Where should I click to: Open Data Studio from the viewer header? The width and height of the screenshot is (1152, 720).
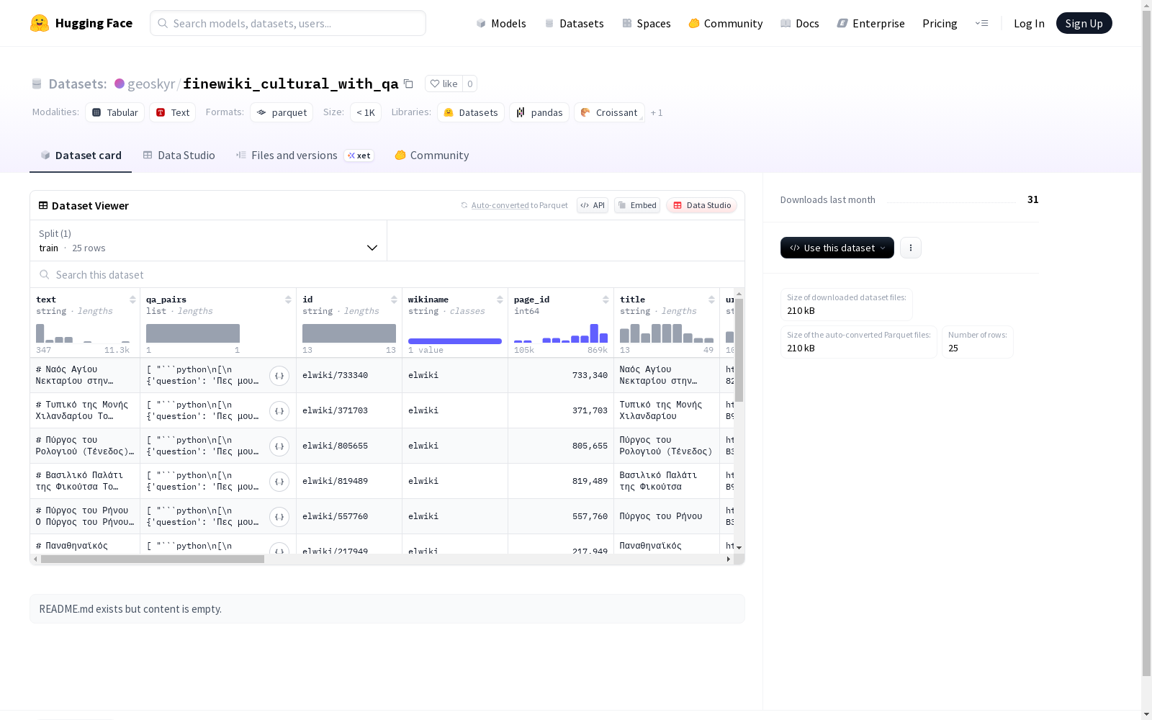[x=701, y=205]
